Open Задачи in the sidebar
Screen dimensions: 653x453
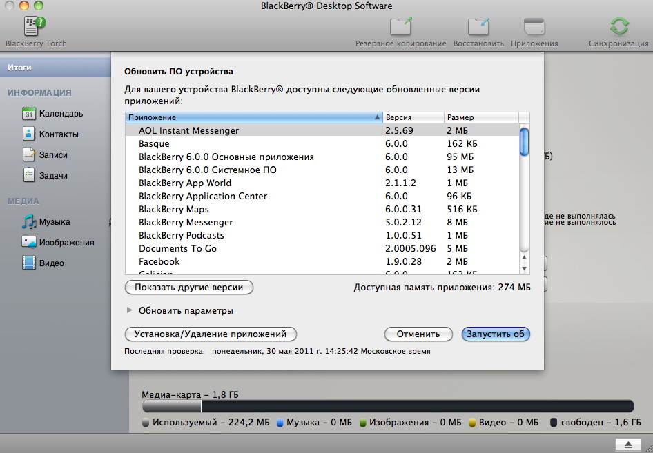pyautogui.click(x=53, y=176)
